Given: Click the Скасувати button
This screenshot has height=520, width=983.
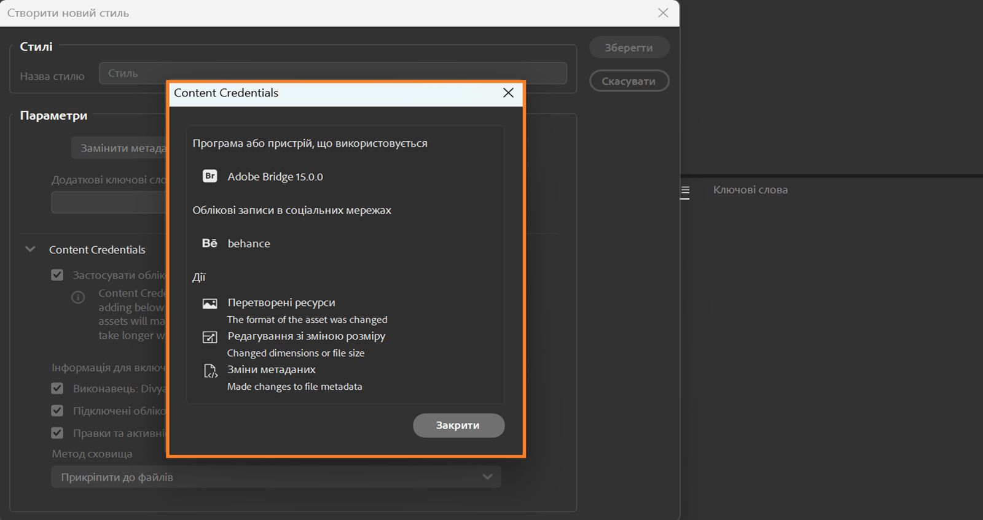Looking at the screenshot, I should coord(629,81).
